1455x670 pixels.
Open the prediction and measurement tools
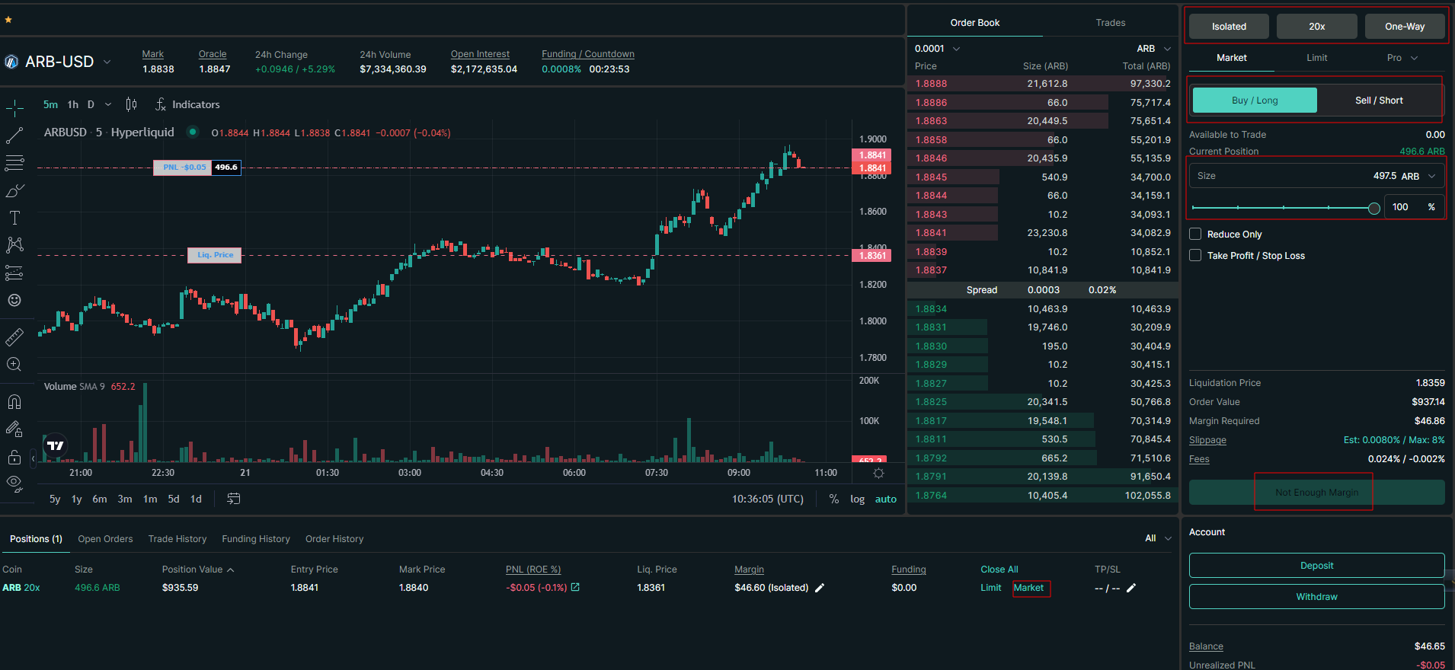coord(14,273)
